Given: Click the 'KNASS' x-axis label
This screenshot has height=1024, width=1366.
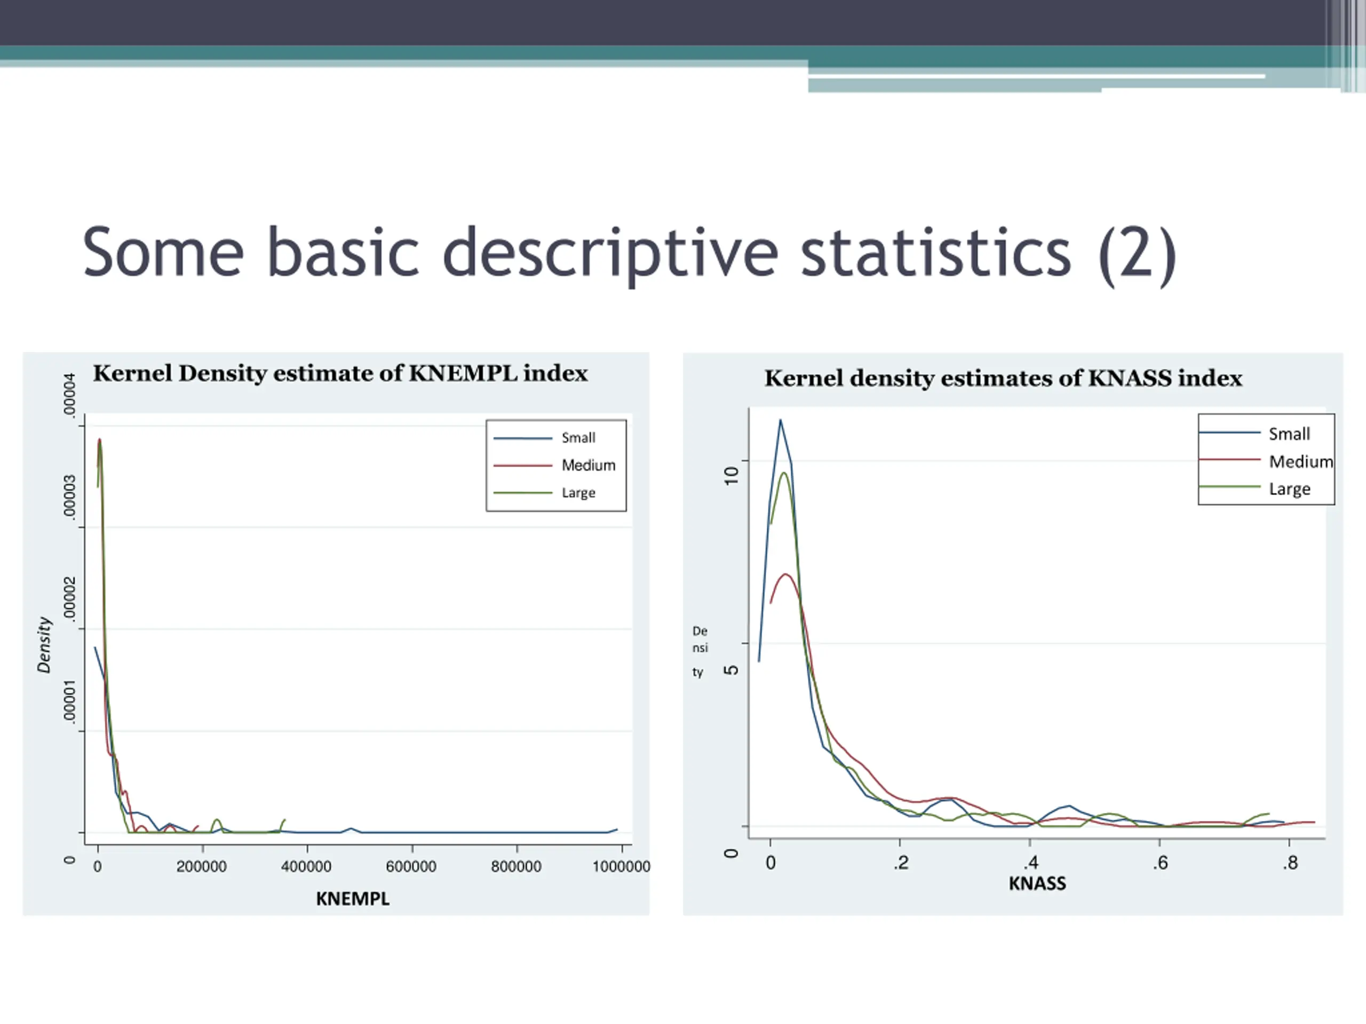Looking at the screenshot, I should click(1037, 883).
